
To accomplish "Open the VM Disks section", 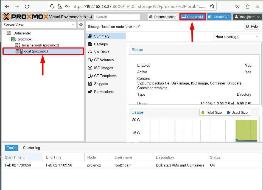I will [x=106, y=52].
